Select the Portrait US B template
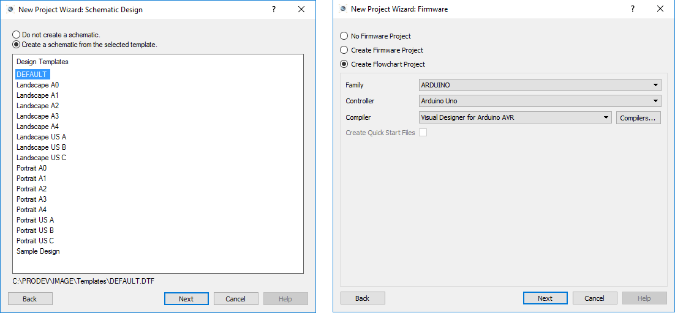Viewport: 675px width, 313px height. tap(35, 230)
